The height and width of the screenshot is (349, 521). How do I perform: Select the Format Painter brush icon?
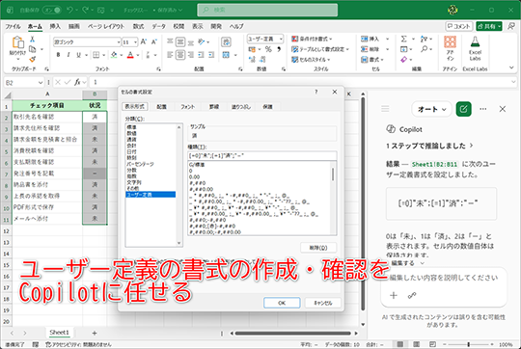[32, 59]
